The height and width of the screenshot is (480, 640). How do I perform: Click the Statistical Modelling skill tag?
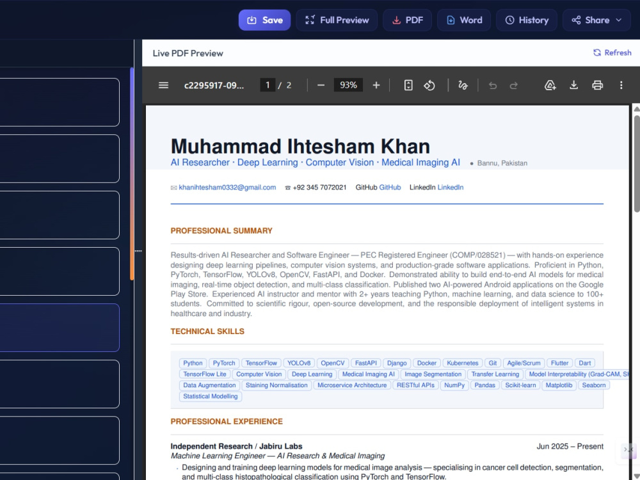210,396
